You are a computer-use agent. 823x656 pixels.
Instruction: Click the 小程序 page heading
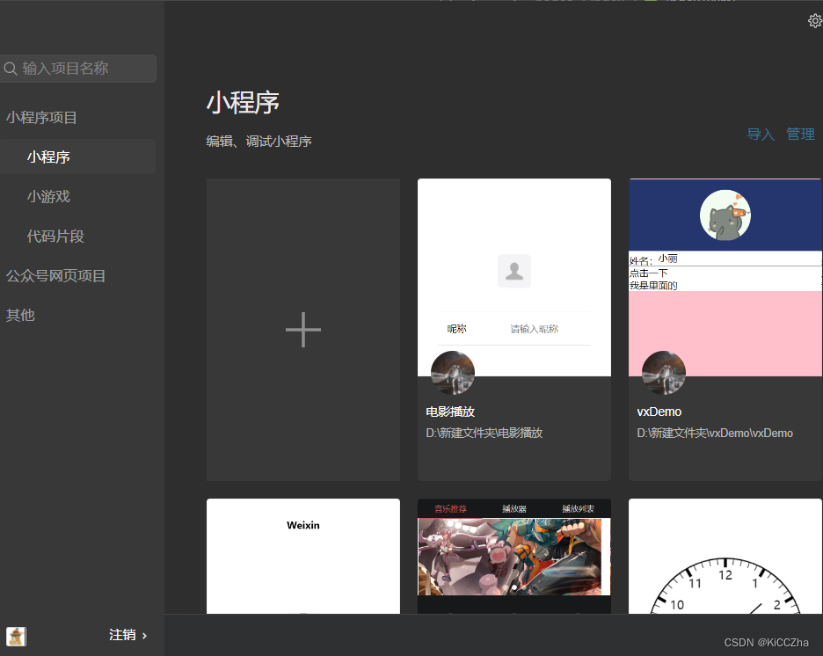(243, 102)
